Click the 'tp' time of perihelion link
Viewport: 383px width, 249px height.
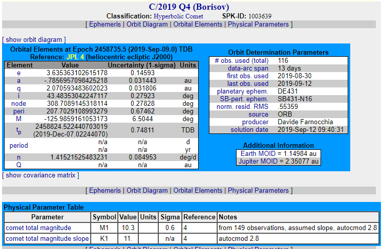[18, 130]
